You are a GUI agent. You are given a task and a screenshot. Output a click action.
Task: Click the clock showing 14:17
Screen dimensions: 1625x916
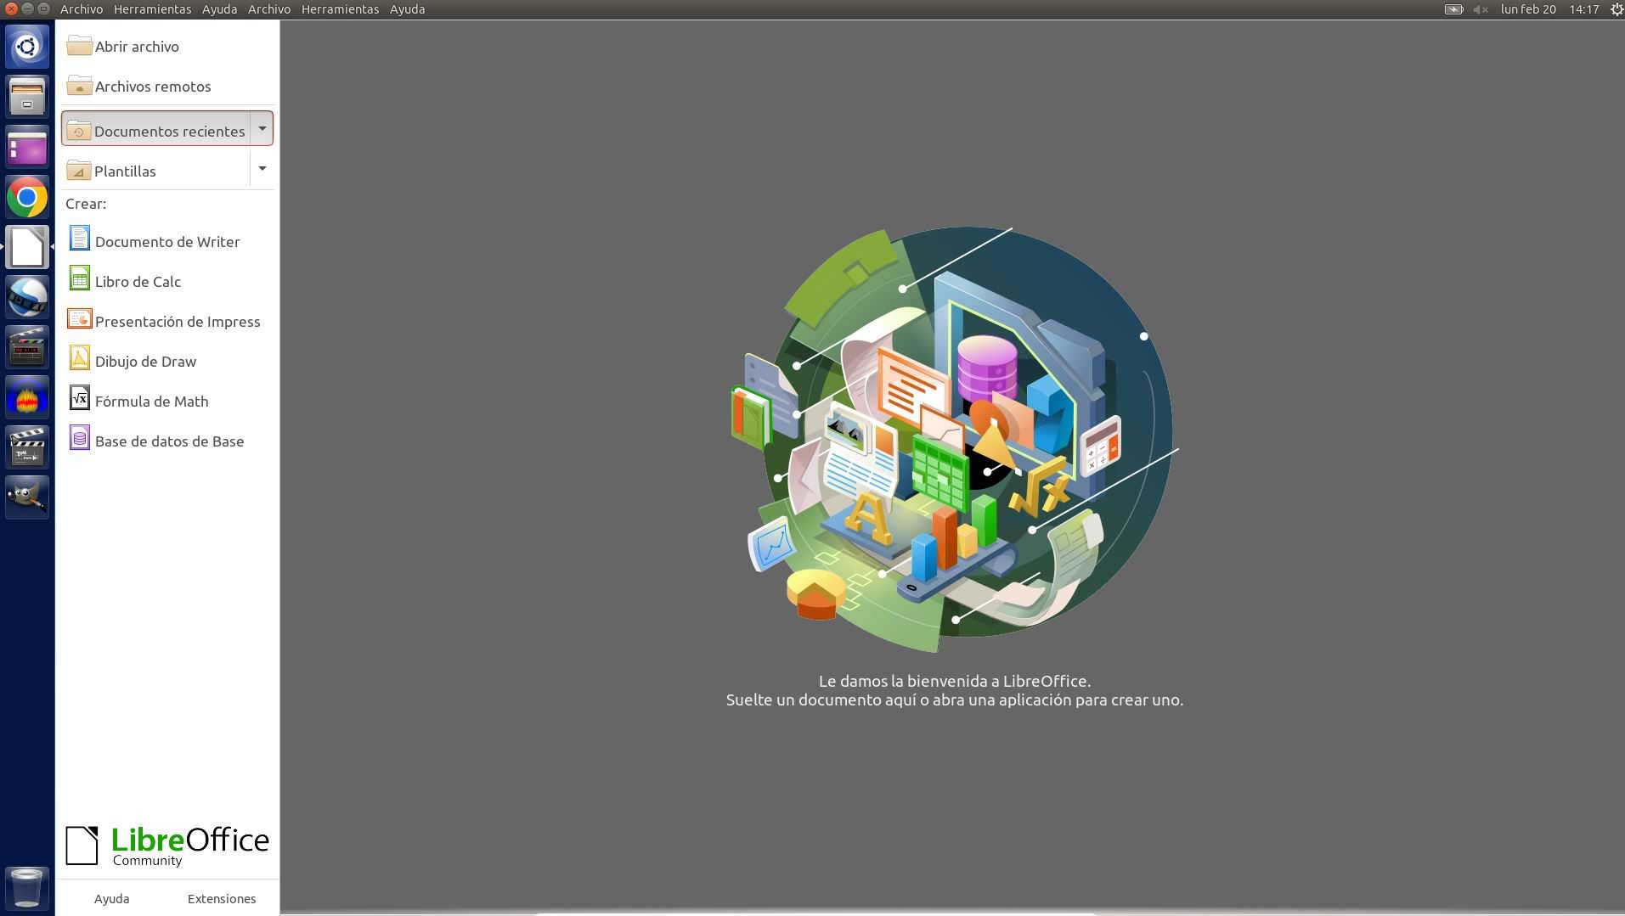[x=1584, y=9]
